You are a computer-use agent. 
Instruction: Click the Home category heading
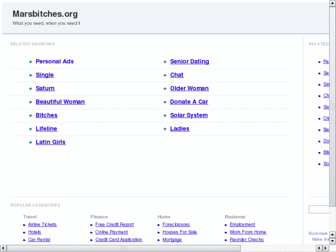point(164,217)
